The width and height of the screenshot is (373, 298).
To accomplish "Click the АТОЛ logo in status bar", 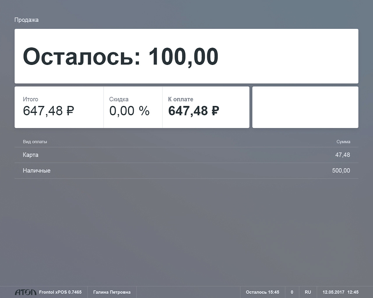I will pos(26,292).
